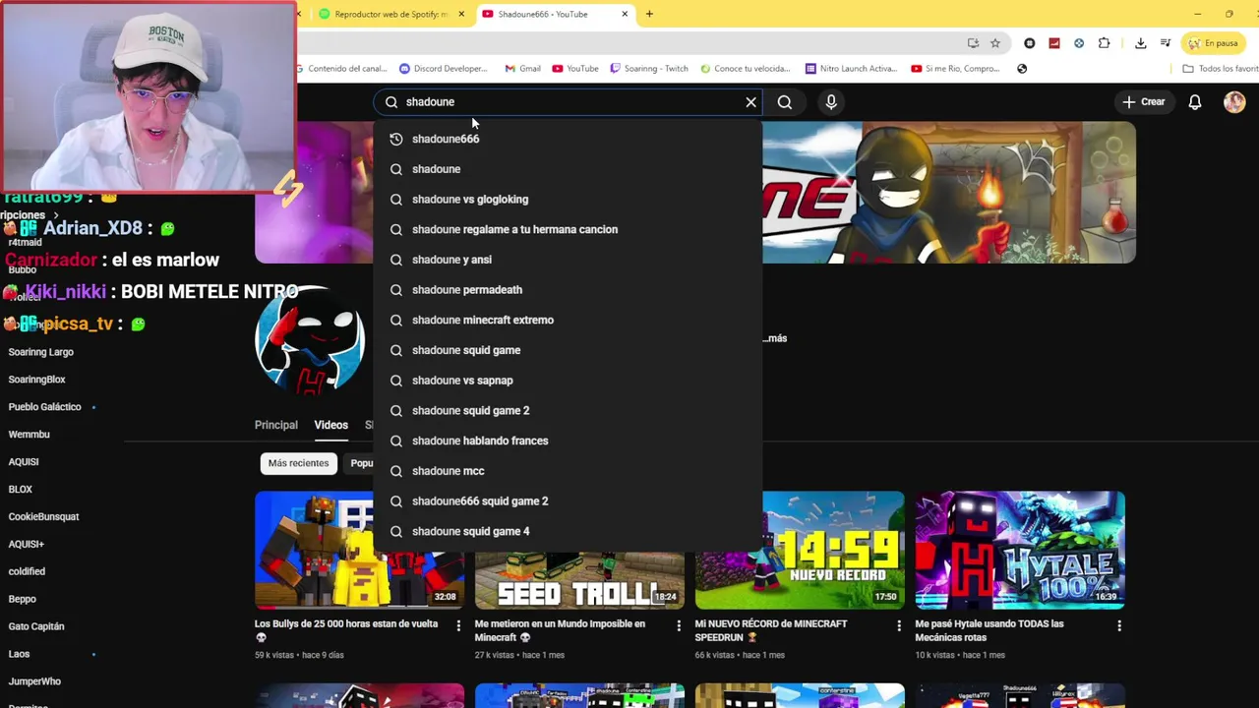Select suggestion shadoune permadeath
The height and width of the screenshot is (708, 1259).
coord(568,290)
